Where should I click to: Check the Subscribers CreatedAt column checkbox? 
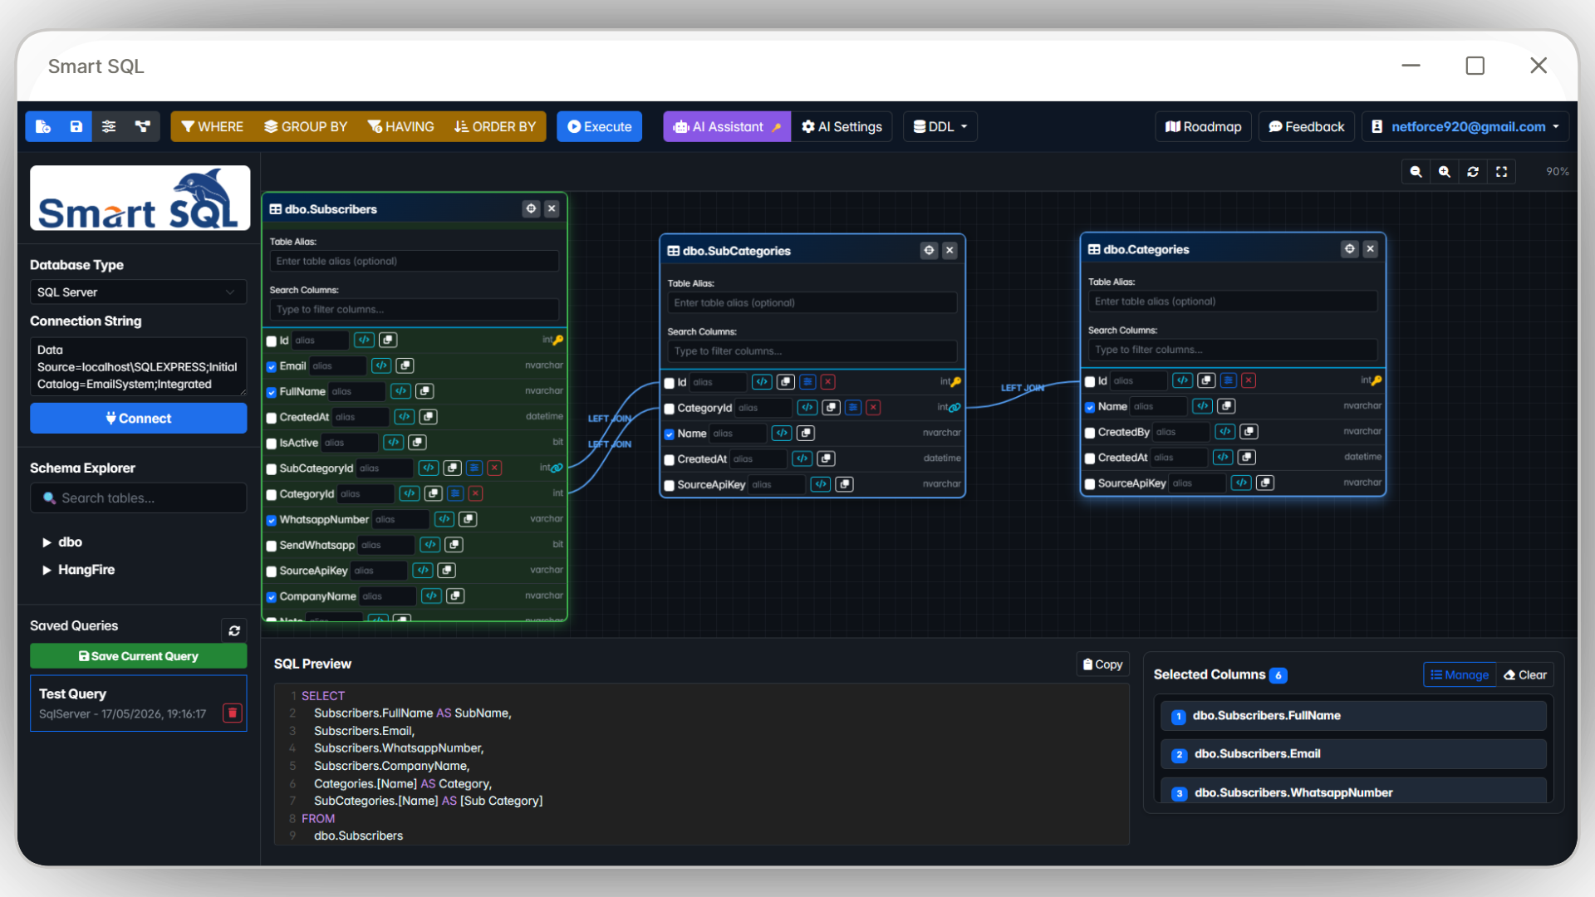[x=272, y=418]
